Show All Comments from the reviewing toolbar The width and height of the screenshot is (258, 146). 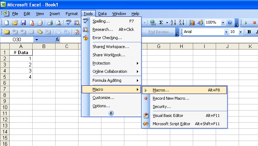tap(40, 32)
